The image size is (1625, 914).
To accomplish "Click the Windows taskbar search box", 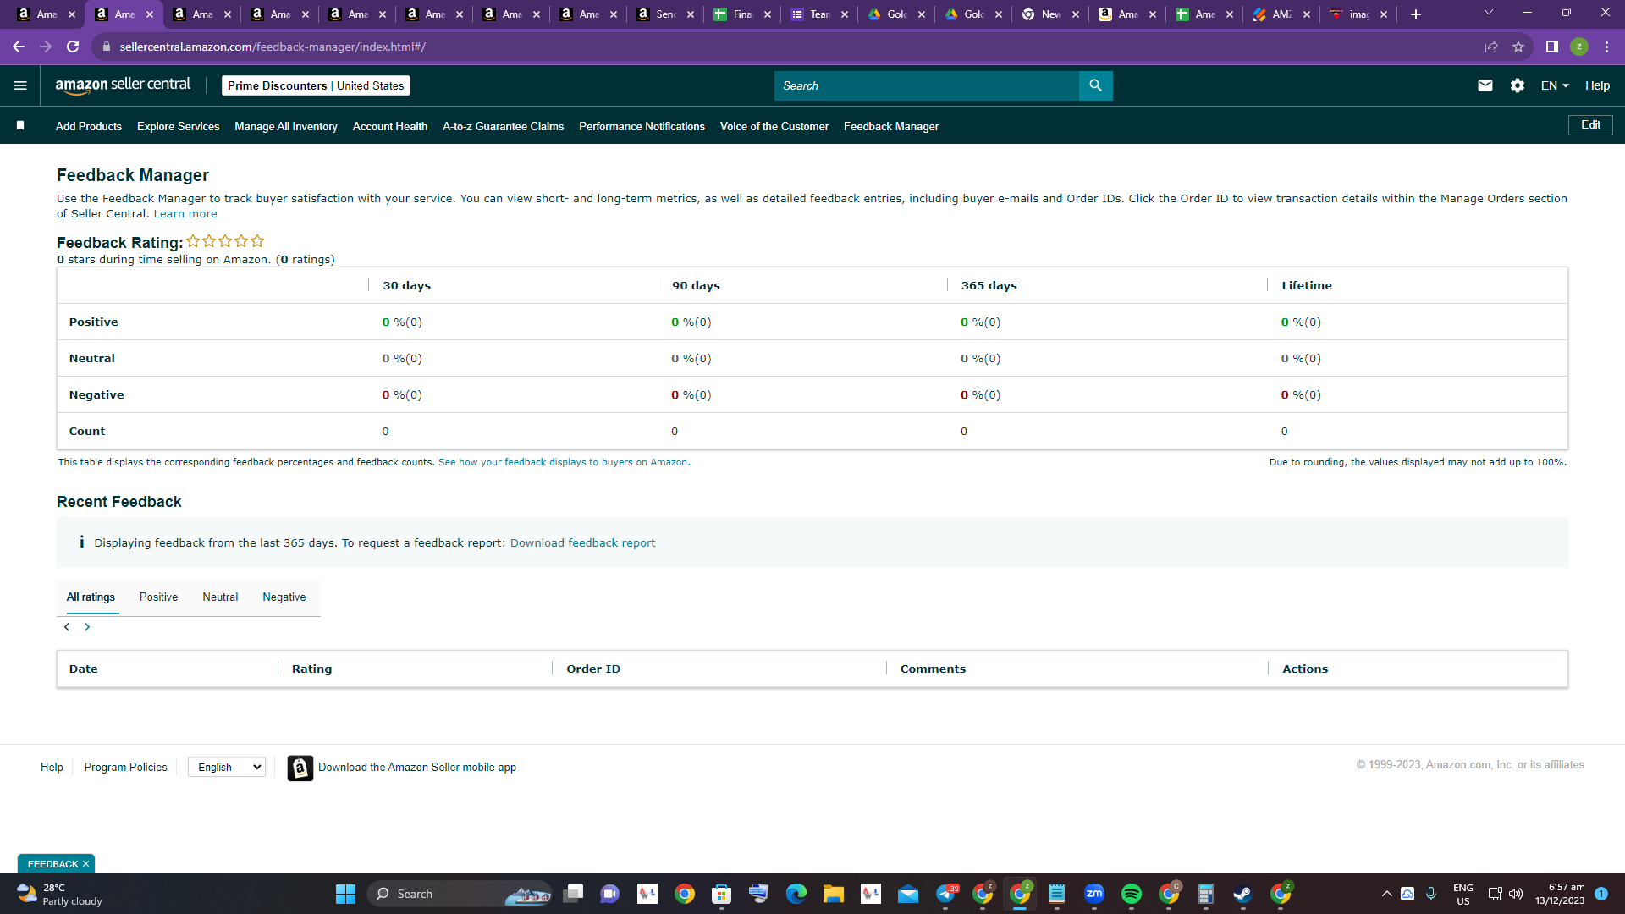I will tap(460, 894).
